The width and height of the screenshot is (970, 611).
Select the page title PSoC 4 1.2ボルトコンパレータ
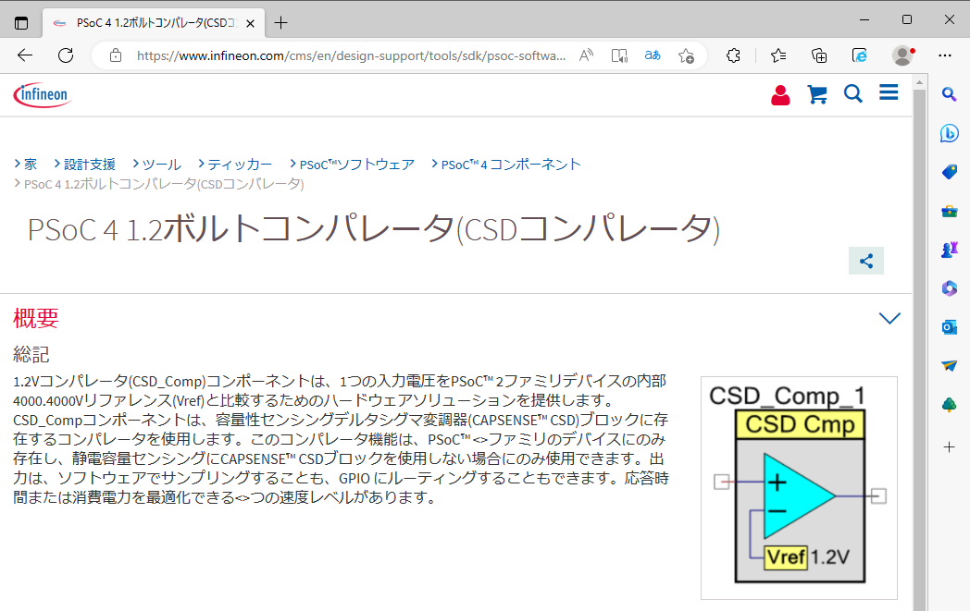tap(374, 229)
